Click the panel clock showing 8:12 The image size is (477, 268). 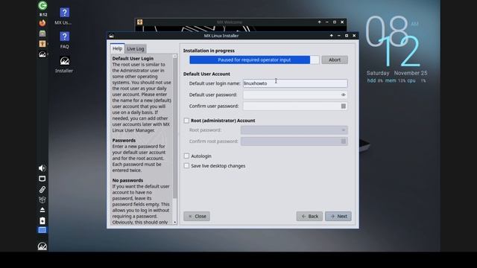pyautogui.click(x=43, y=15)
